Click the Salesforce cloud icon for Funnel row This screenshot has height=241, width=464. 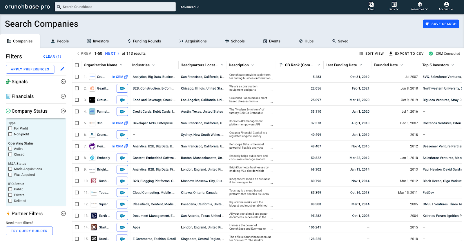pos(122,112)
